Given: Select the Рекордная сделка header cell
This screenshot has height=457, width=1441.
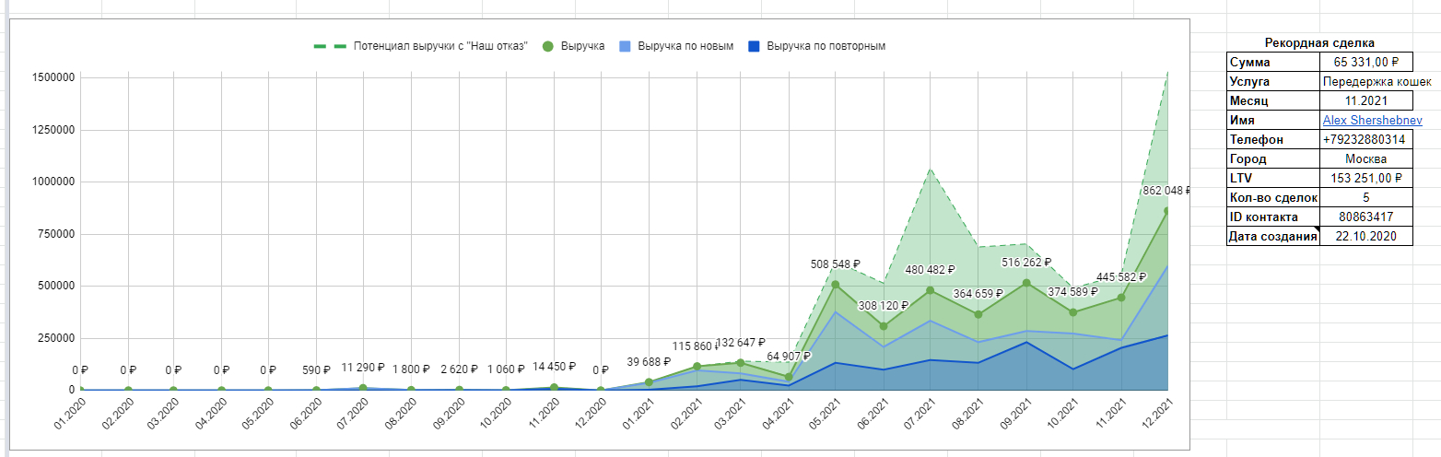Looking at the screenshot, I should [x=1319, y=43].
